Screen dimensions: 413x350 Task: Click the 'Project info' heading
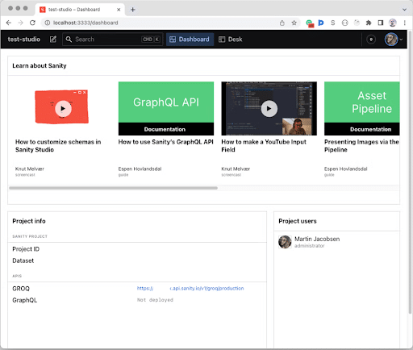[29, 221]
